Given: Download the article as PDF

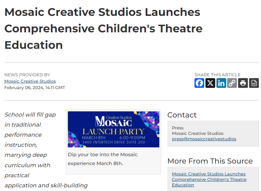Looking at the screenshot, I should [x=254, y=83].
